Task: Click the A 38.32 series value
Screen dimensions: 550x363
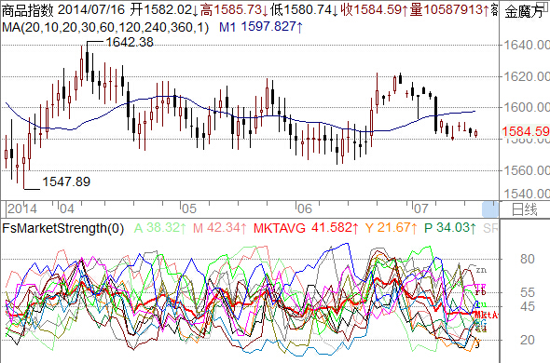Action: pos(159,228)
